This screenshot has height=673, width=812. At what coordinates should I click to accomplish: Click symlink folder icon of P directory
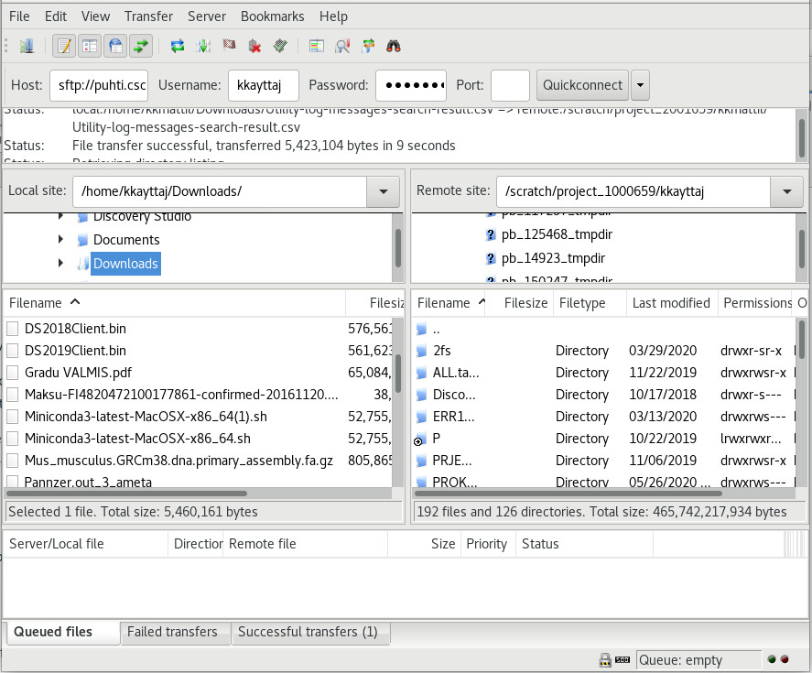tap(420, 439)
